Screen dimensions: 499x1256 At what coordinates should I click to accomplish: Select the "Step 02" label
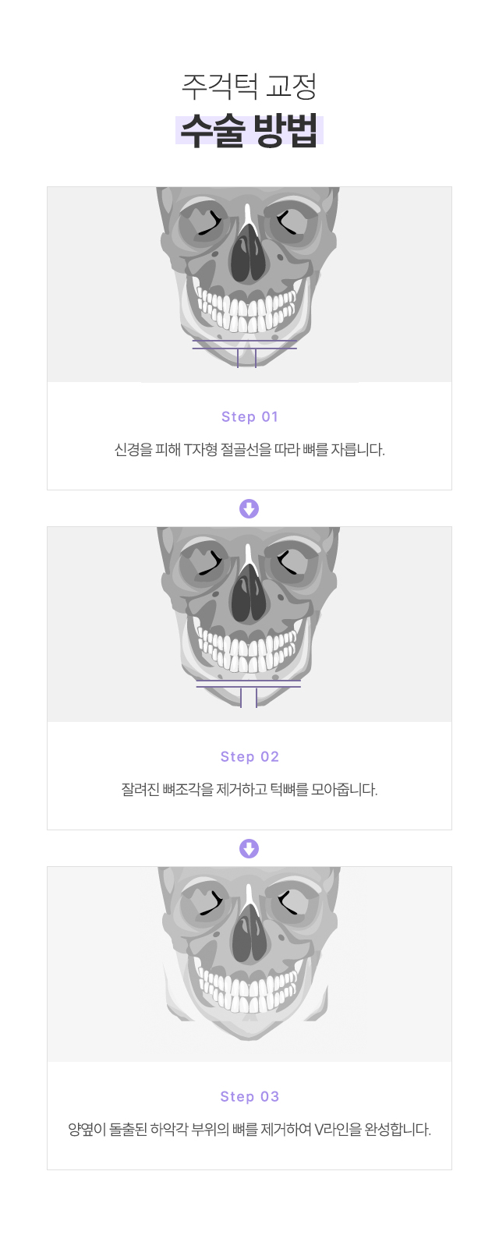coord(249,756)
